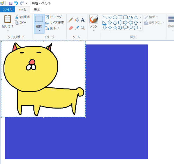Select the Rectangle shape

(120, 17)
